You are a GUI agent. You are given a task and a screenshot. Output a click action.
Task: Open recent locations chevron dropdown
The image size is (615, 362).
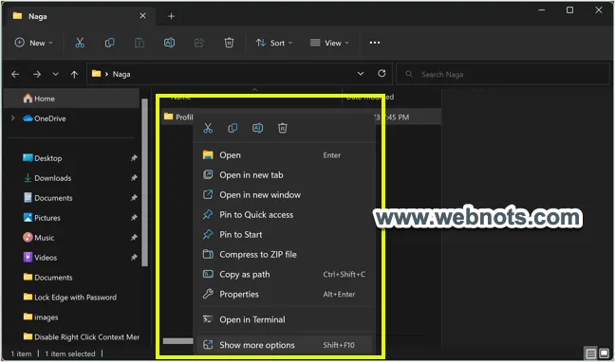tap(55, 74)
